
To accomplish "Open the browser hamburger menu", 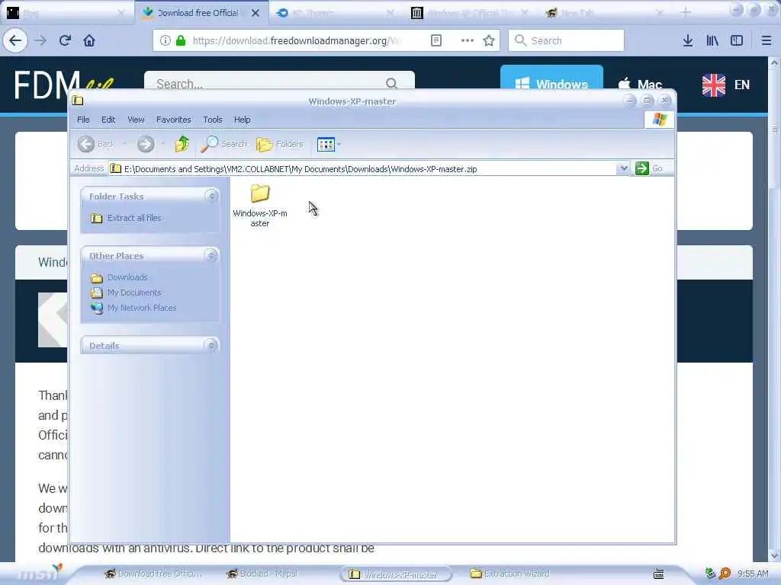I will coord(767,40).
